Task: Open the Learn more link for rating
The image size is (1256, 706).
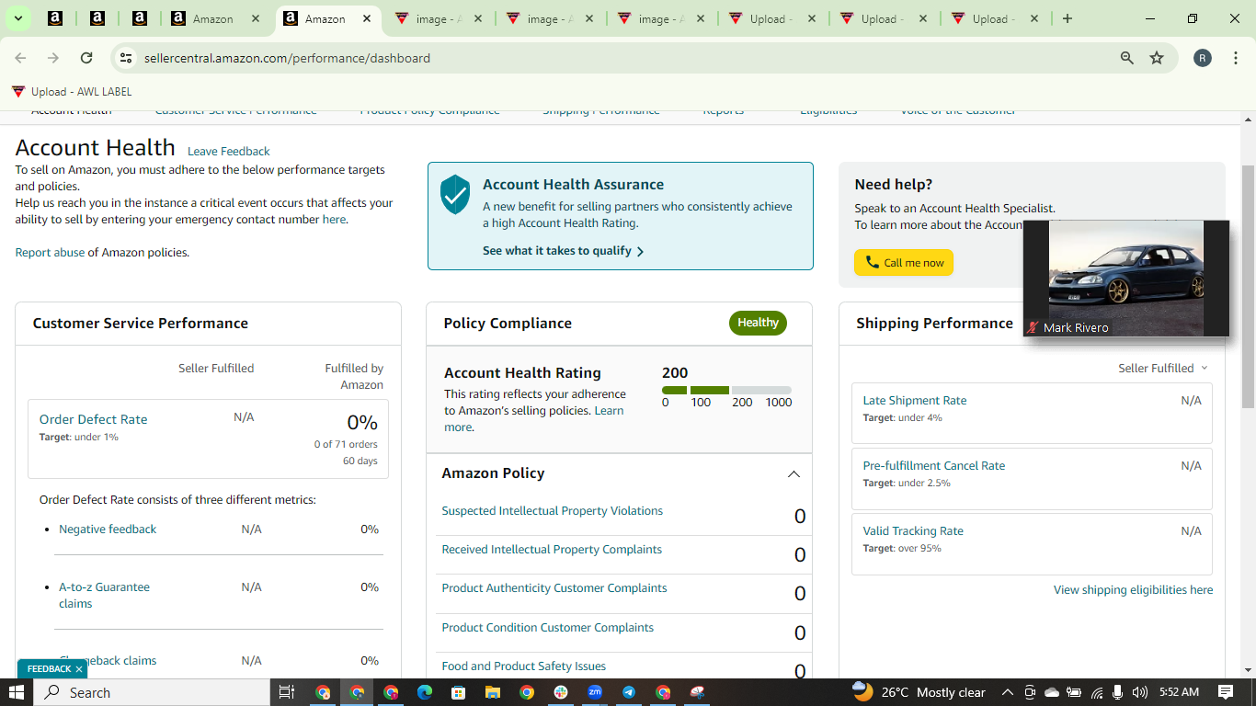Action: (x=534, y=419)
